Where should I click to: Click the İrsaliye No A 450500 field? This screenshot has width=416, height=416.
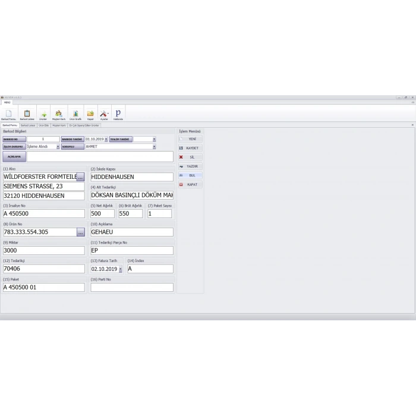[44, 214]
